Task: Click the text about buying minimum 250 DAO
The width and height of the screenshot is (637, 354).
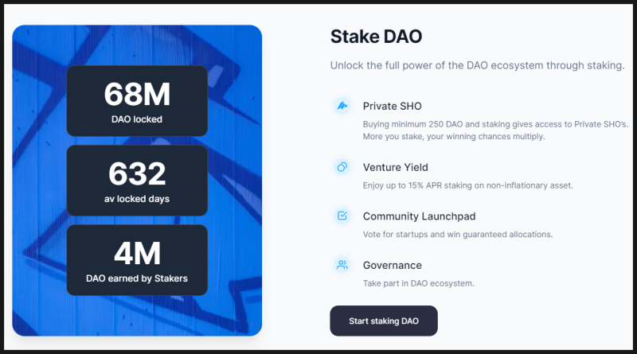Action: tap(495, 124)
